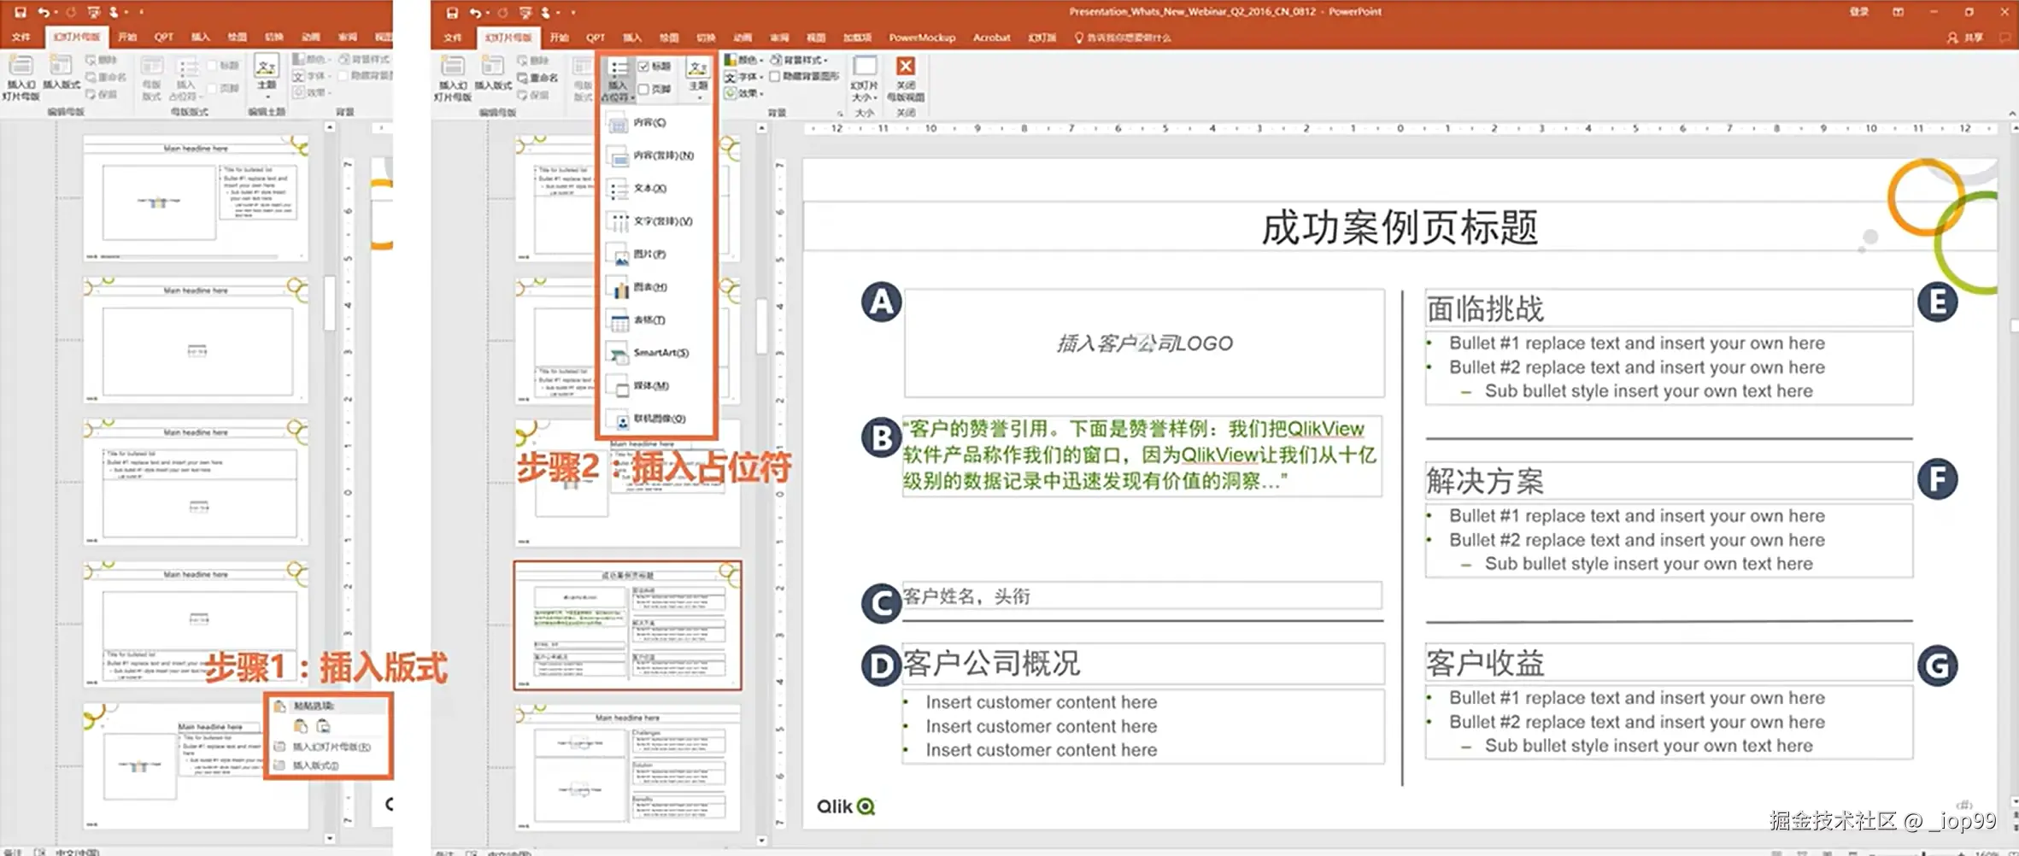Image resolution: width=2019 pixels, height=856 pixels.
Task: Click 重命名 in right window ribbon
Action: coord(538,78)
